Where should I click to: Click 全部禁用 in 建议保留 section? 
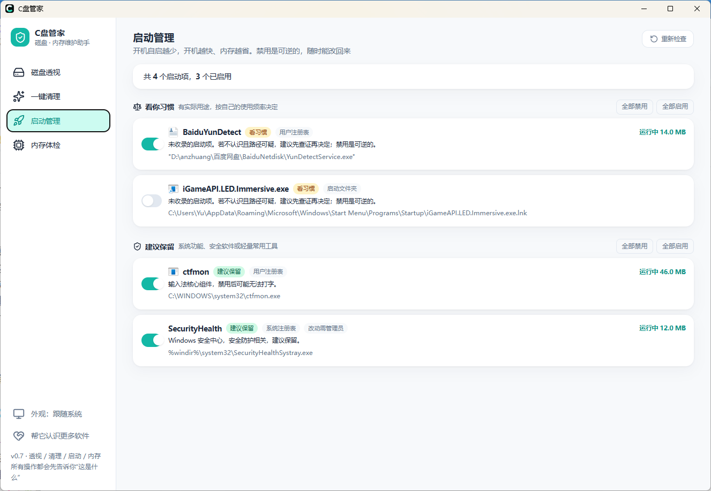(x=634, y=246)
